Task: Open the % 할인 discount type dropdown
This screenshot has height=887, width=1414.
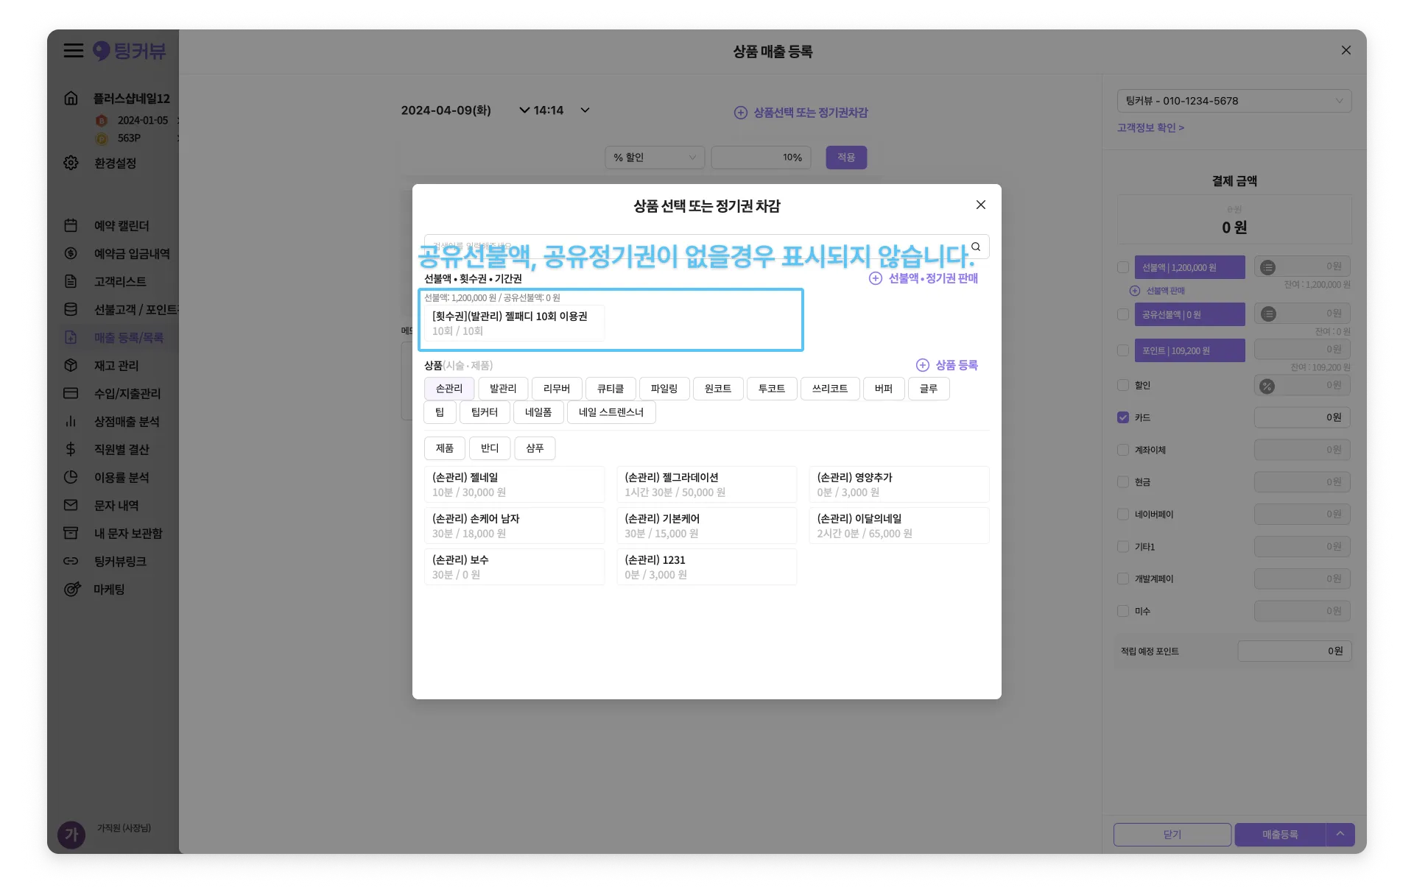Action: pos(654,158)
